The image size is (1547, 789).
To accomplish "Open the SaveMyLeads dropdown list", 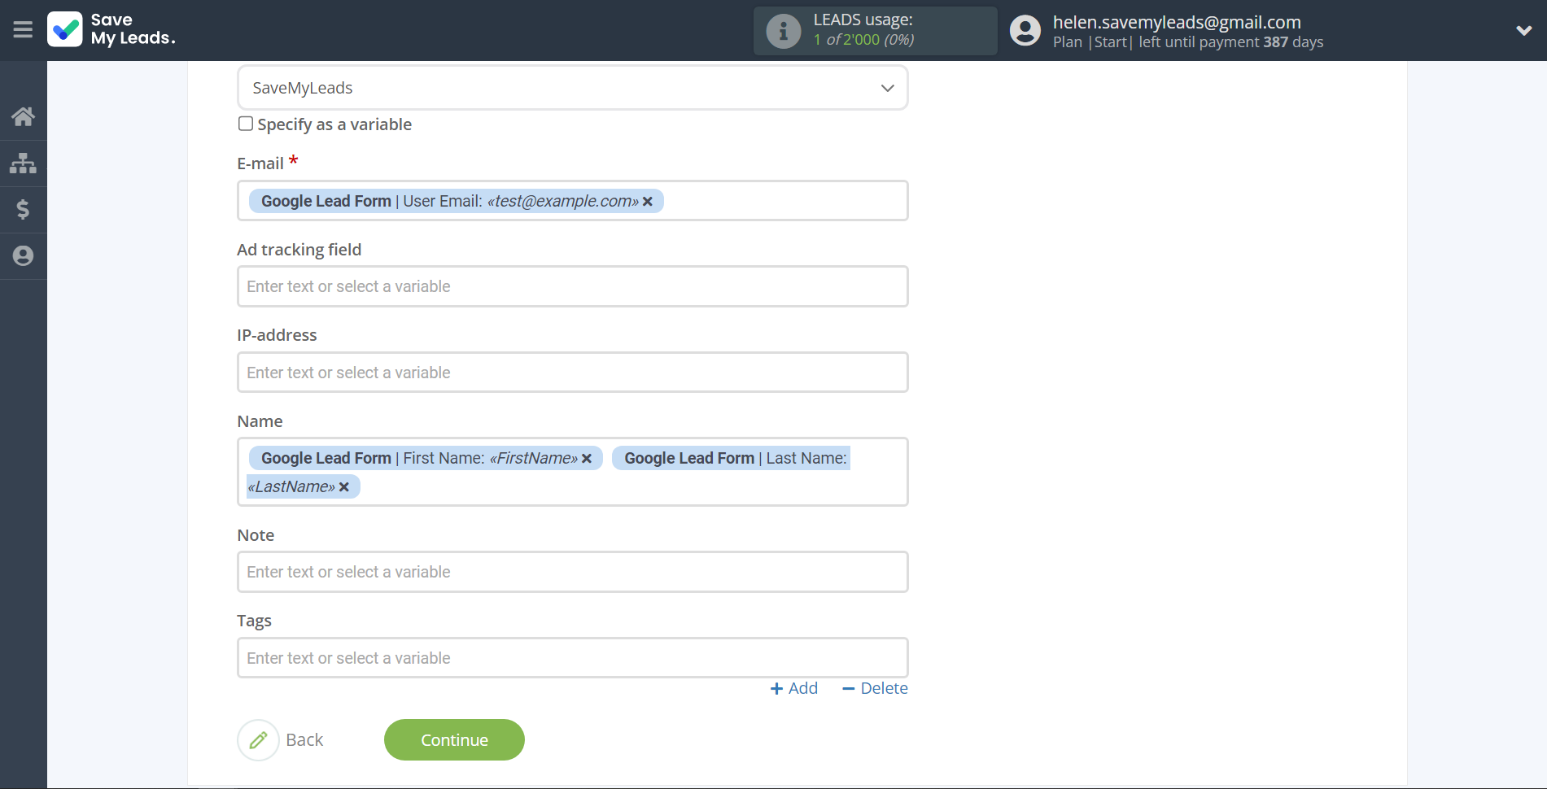I will 572,88.
